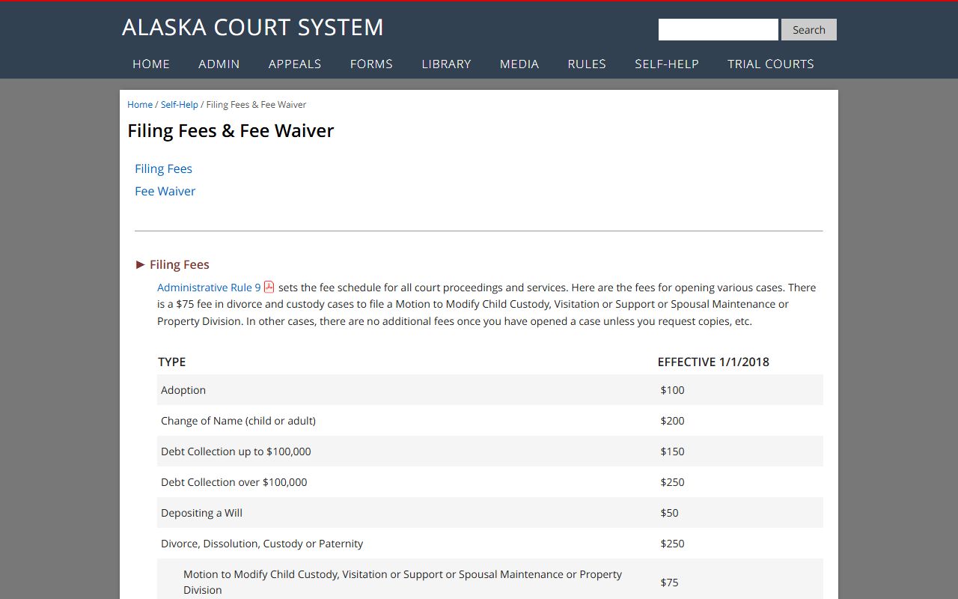
Task: Click the Change of Name (child or adult) row
Action: tap(490, 421)
